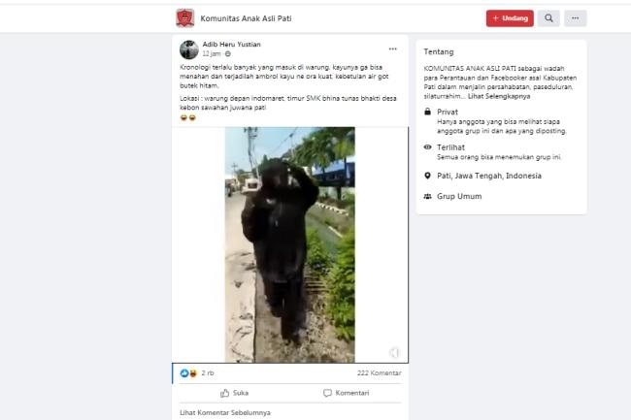Open Adib Heru Yustian's profile picture
Image resolution: width=631 pixels, height=420 pixels.
click(189, 49)
